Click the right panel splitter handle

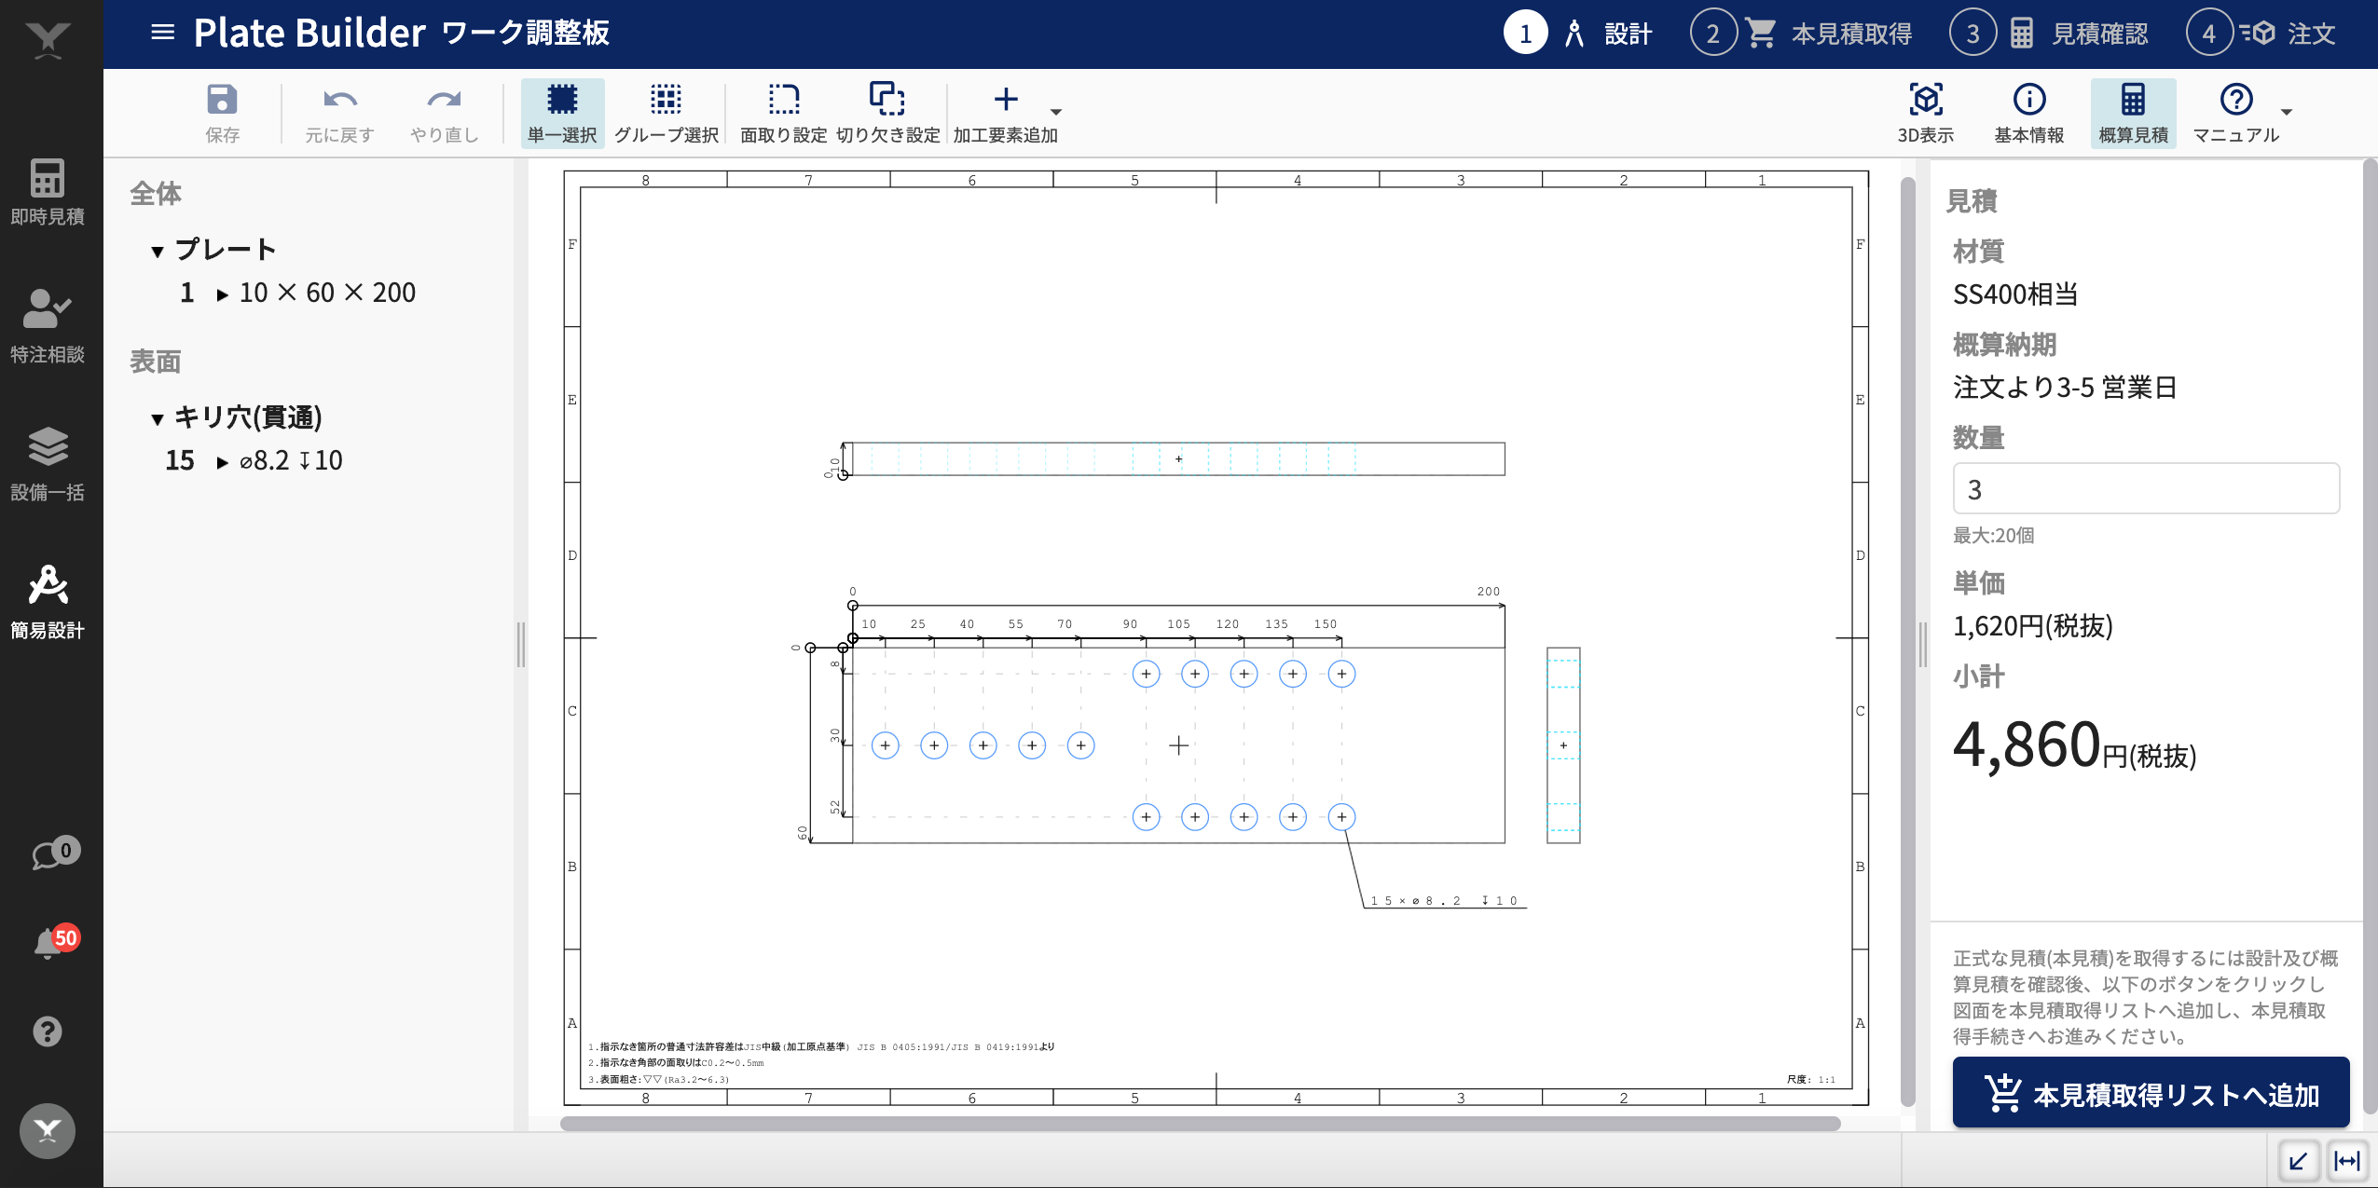click(x=1922, y=645)
